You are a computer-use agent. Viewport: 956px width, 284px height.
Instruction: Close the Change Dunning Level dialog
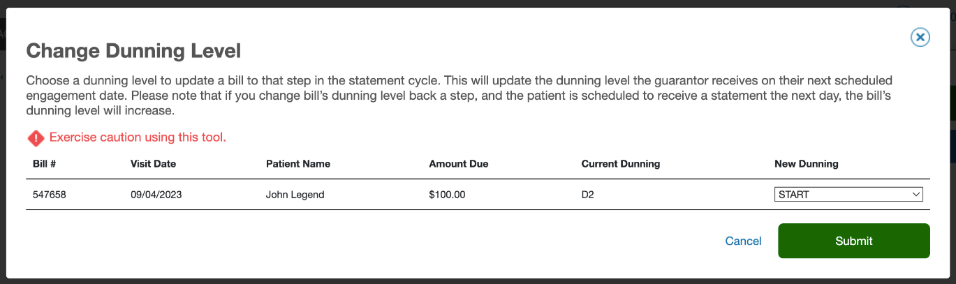coord(920,38)
